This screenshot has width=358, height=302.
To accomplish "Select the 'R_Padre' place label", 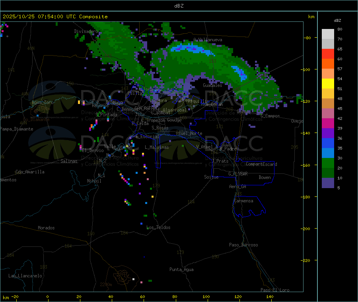I will coord(228,149).
